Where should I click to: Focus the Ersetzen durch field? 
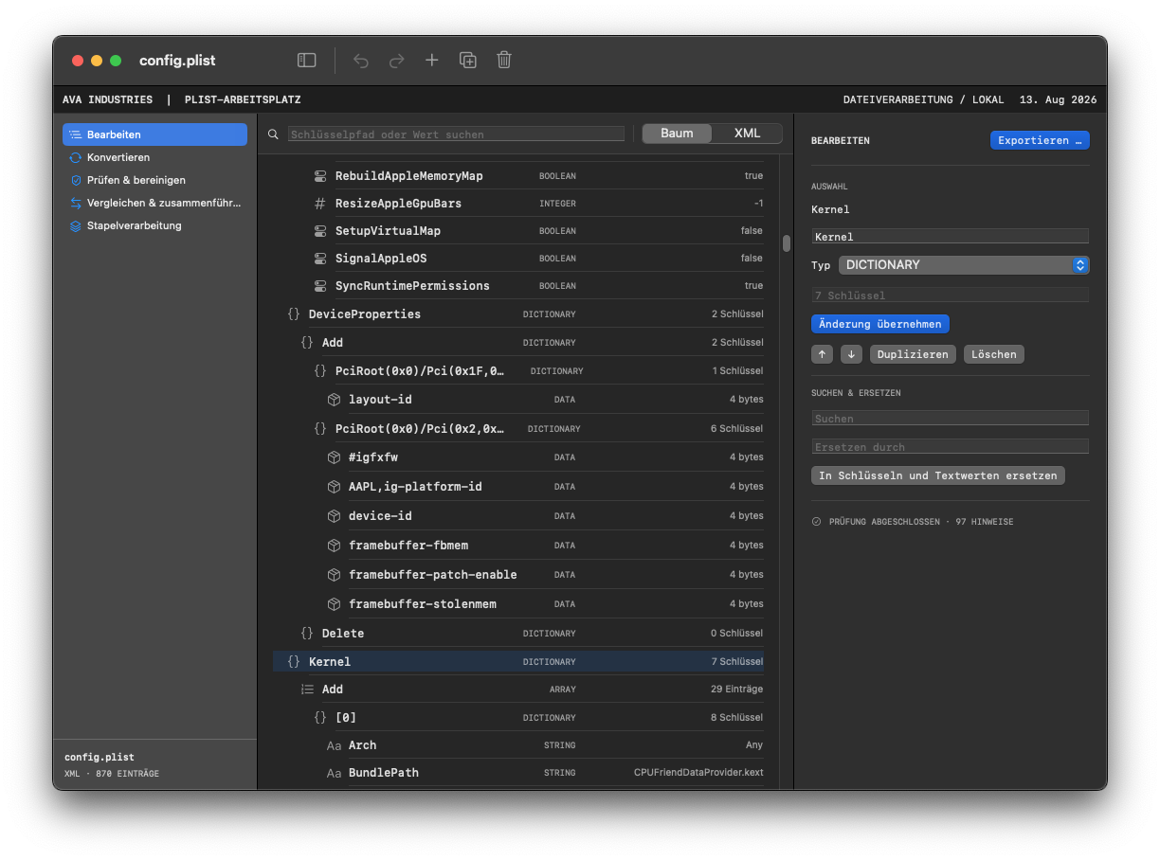pyautogui.click(x=950, y=446)
